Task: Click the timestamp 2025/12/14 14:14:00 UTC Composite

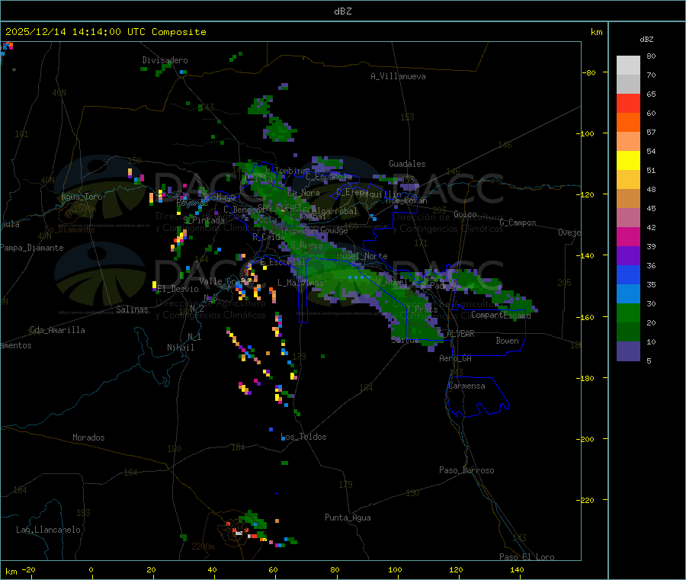Action: 105,32
